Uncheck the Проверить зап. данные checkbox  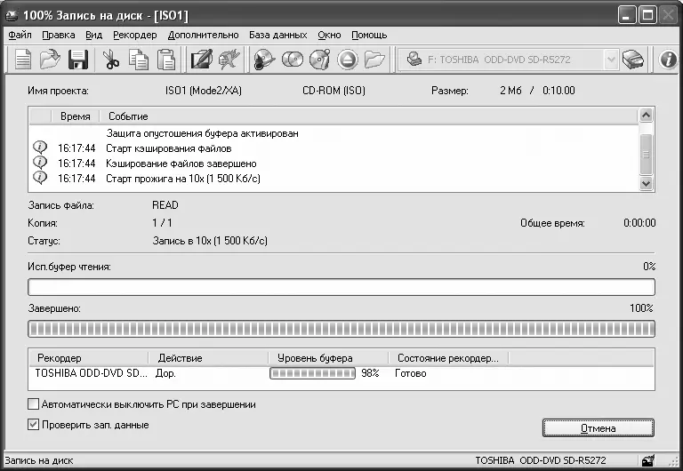coord(34,425)
